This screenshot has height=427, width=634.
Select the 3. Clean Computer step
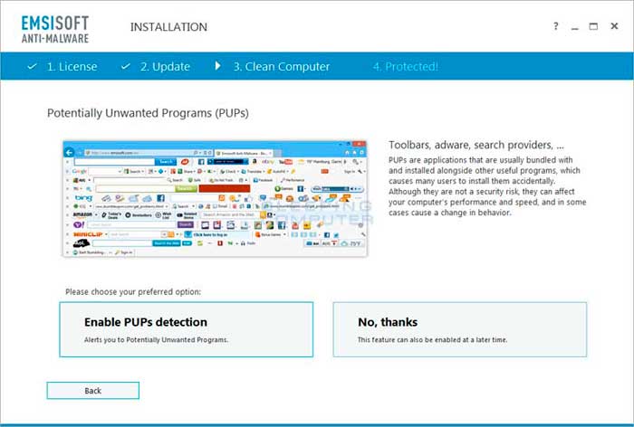[282, 67]
